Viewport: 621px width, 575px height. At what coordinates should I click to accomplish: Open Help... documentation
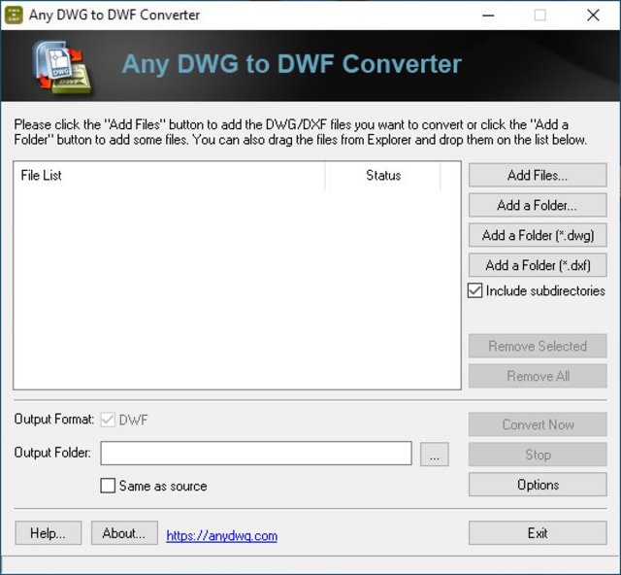coord(49,533)
